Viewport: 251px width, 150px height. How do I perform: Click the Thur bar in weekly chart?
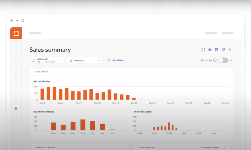pyautogui.click(x=83, y=125)
